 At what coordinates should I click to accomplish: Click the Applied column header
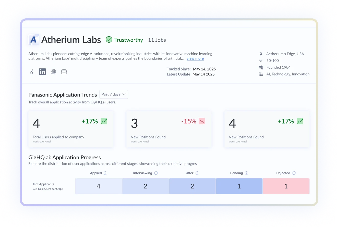coord(96,173)
